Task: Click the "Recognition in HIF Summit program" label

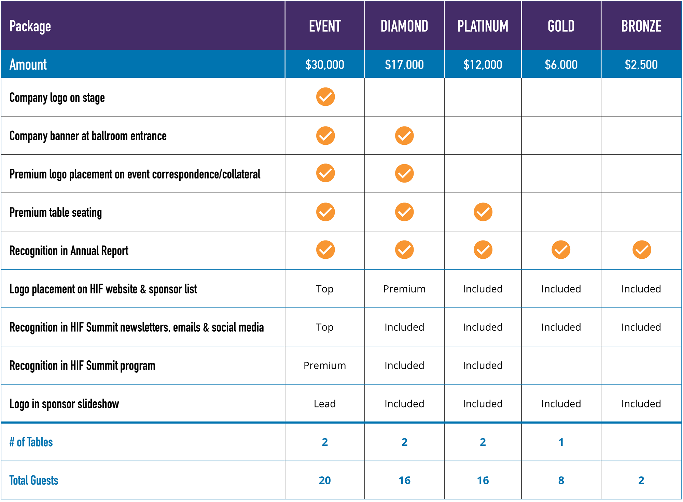Action: [82, 365]
